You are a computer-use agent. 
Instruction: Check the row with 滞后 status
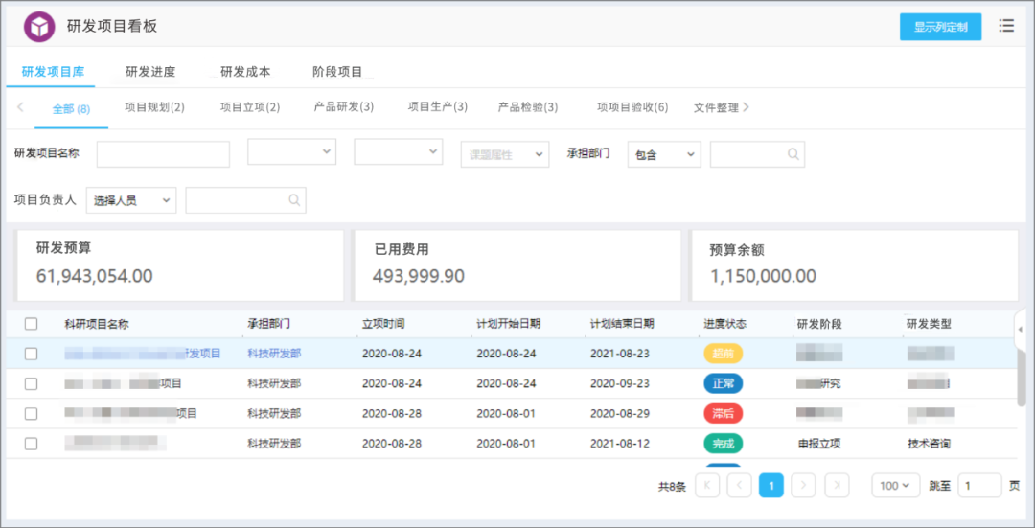[x=31, y=414]
